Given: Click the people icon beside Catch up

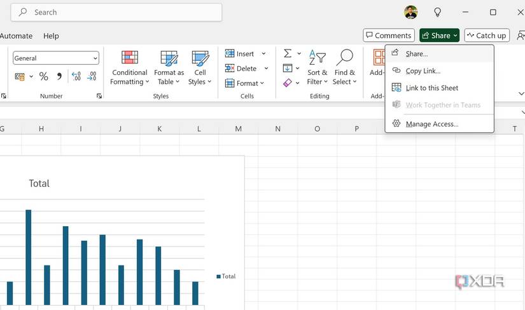Looking at the screenshot, I should 521,36.
